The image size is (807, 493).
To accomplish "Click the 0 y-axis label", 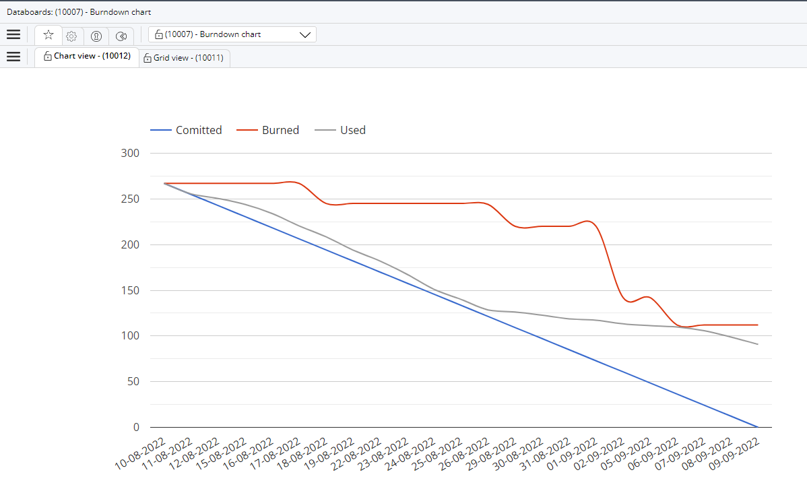I will [136, 427].
